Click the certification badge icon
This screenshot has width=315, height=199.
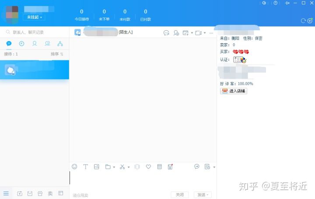pos(240,59)
